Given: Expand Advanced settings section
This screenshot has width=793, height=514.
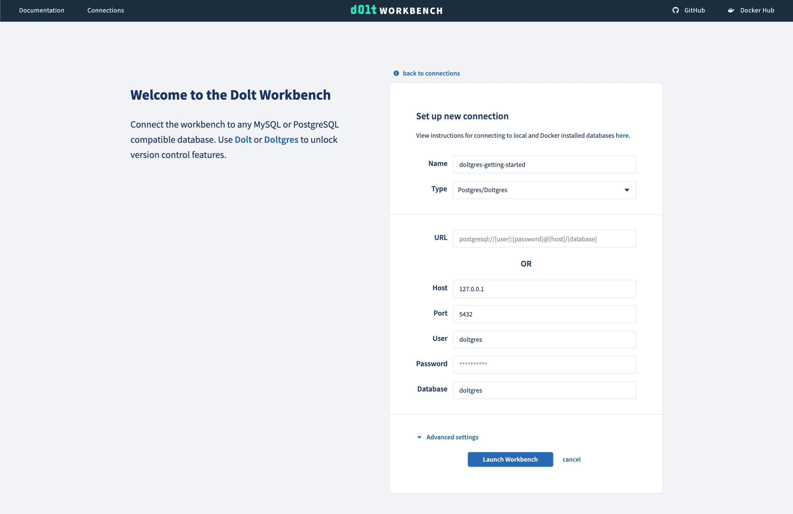Looking at the screenshot, I should (452, 437).
